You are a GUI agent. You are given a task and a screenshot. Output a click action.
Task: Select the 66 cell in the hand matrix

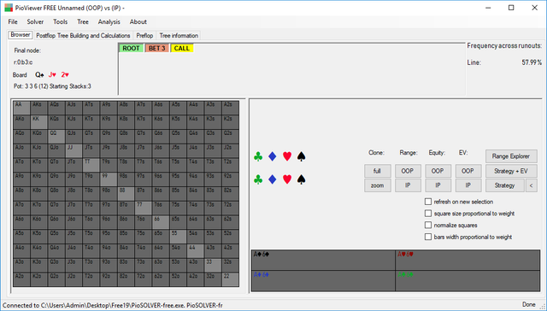tap(161, 222)
